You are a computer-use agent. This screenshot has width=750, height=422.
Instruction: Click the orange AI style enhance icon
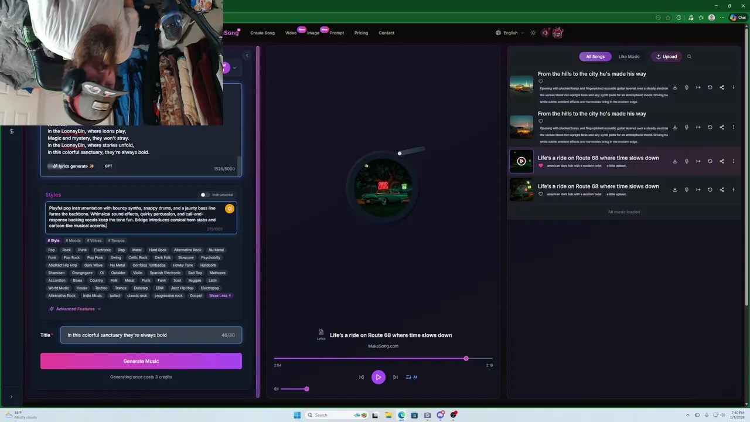tap(230, 209)
